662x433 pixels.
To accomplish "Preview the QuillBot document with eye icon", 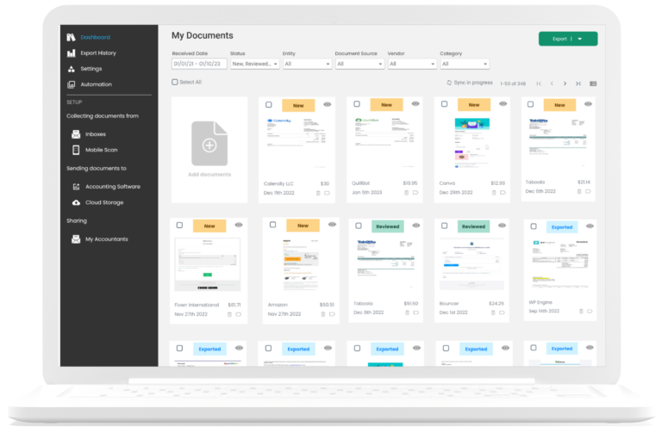I will (415, 104).
